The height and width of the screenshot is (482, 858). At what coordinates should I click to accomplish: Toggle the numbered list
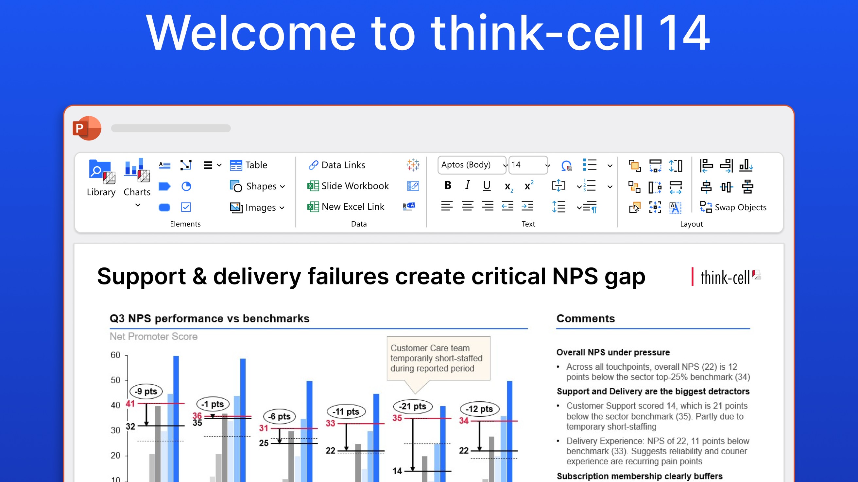[x=590, y=185]
